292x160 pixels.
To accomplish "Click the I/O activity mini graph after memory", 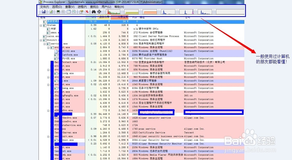I will pyautogui.click(x=168, y=12).
